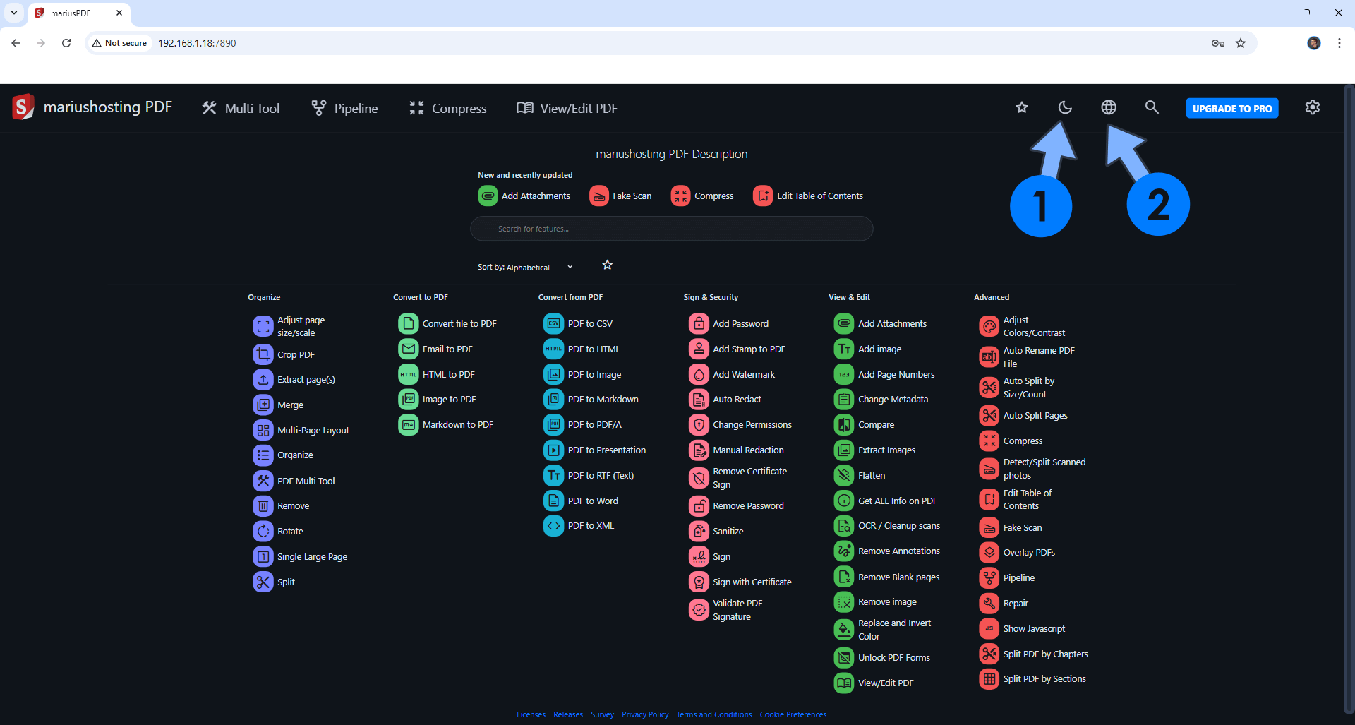Open Multi-Page Layout tool
The height and width of the screenshot is (725, 1355).
click(301, 430)
